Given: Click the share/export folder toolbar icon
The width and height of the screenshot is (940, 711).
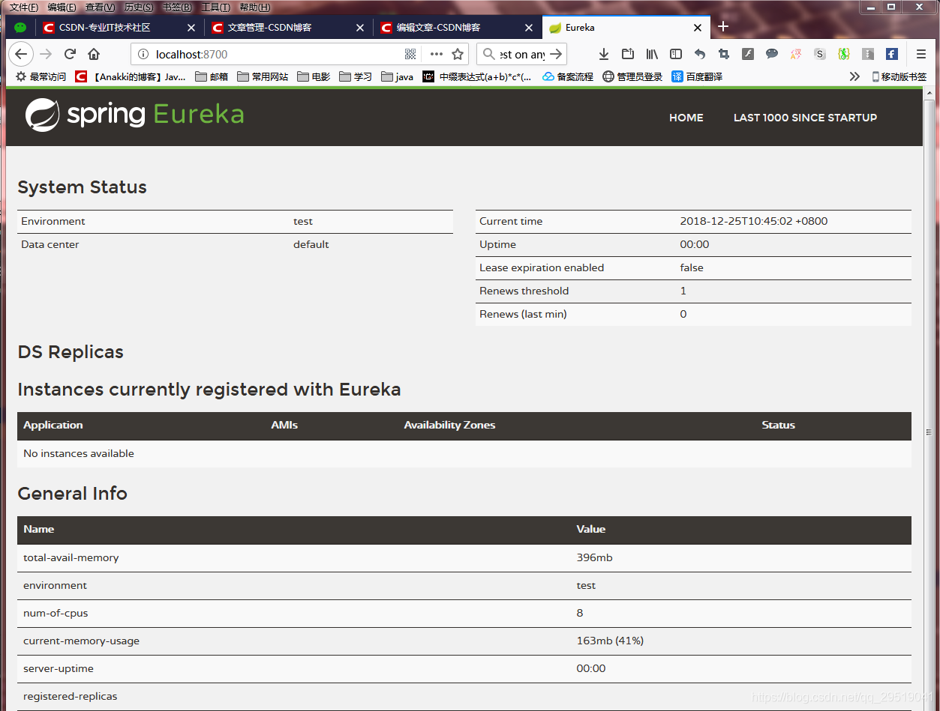Looking at the screenshot, I should [x=628, y=54].
